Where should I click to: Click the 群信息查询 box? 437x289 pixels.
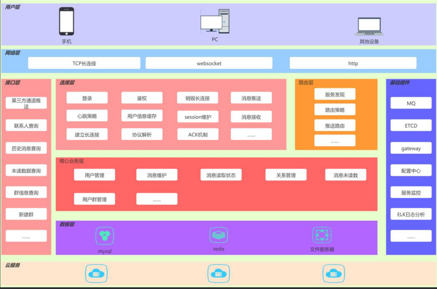point(26,193)
